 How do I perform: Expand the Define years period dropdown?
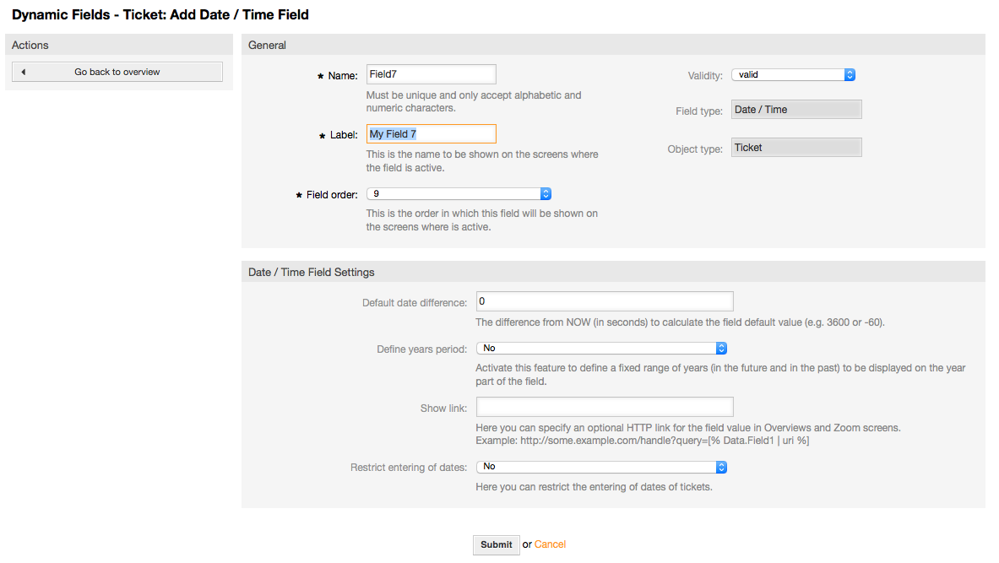(x=601, y=348)
